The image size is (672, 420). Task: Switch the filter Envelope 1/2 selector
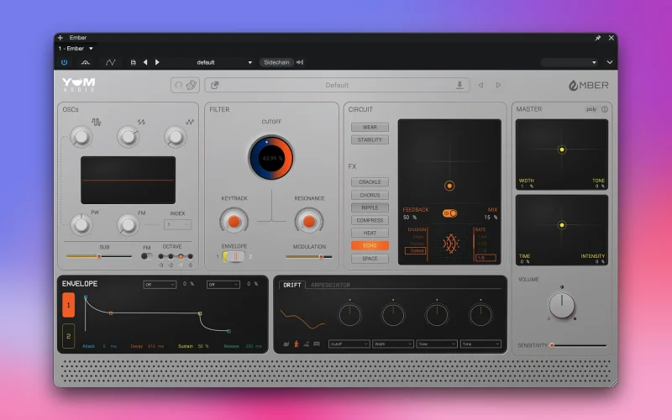[x=234, y=256]
